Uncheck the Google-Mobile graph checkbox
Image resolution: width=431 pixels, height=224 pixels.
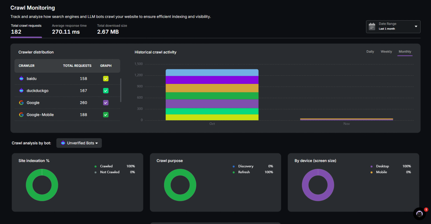tap(106, 115)
